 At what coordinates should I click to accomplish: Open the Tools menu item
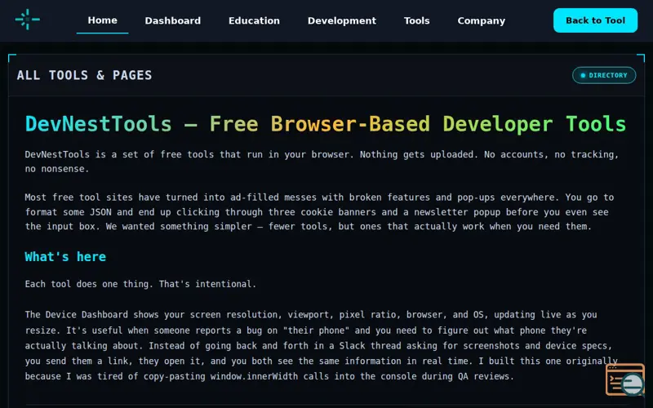tap(417, 21)
